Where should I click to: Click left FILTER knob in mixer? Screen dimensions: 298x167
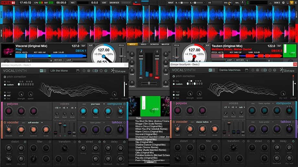tap(132, 83)
